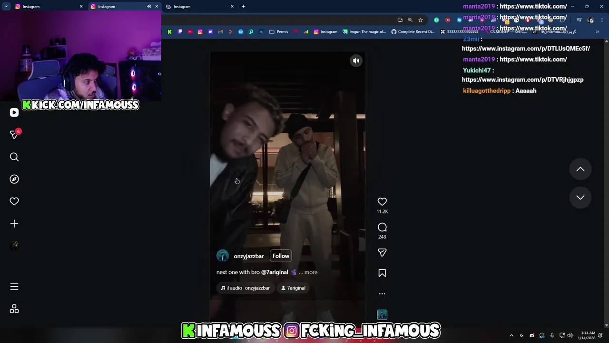This screenshot has width=609, height=343.
Task: Open Instagram direct messages with red badge
Action: pos(14,134)
